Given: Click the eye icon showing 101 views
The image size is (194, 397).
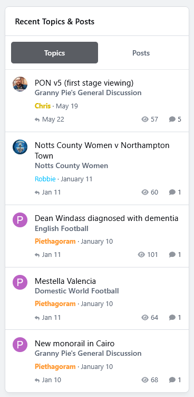Looking at the screenshot, I should [141, 254].
